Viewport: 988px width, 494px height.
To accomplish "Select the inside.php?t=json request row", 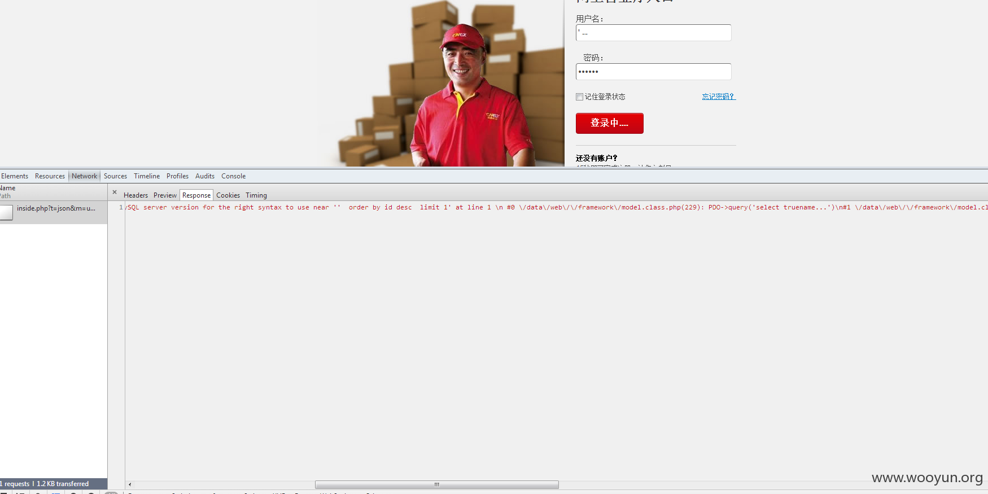I will [54, 212].
